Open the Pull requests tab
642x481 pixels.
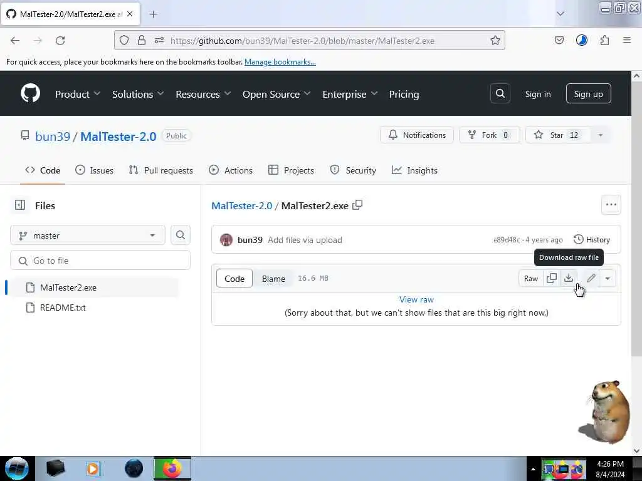point(160,170)
